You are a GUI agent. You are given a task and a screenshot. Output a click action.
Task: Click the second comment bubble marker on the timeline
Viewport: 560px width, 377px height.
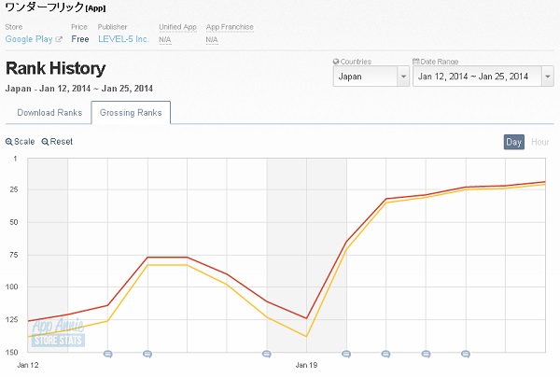click(x=147, y=354)
